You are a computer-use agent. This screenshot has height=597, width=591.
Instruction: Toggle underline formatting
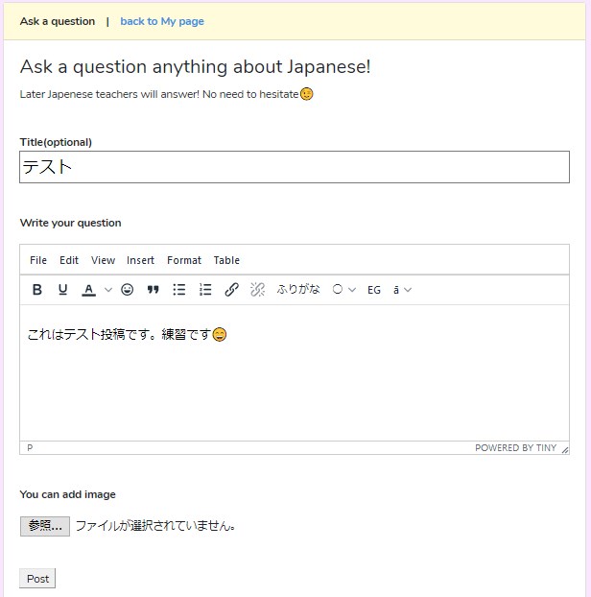click(x=63, y=290)
